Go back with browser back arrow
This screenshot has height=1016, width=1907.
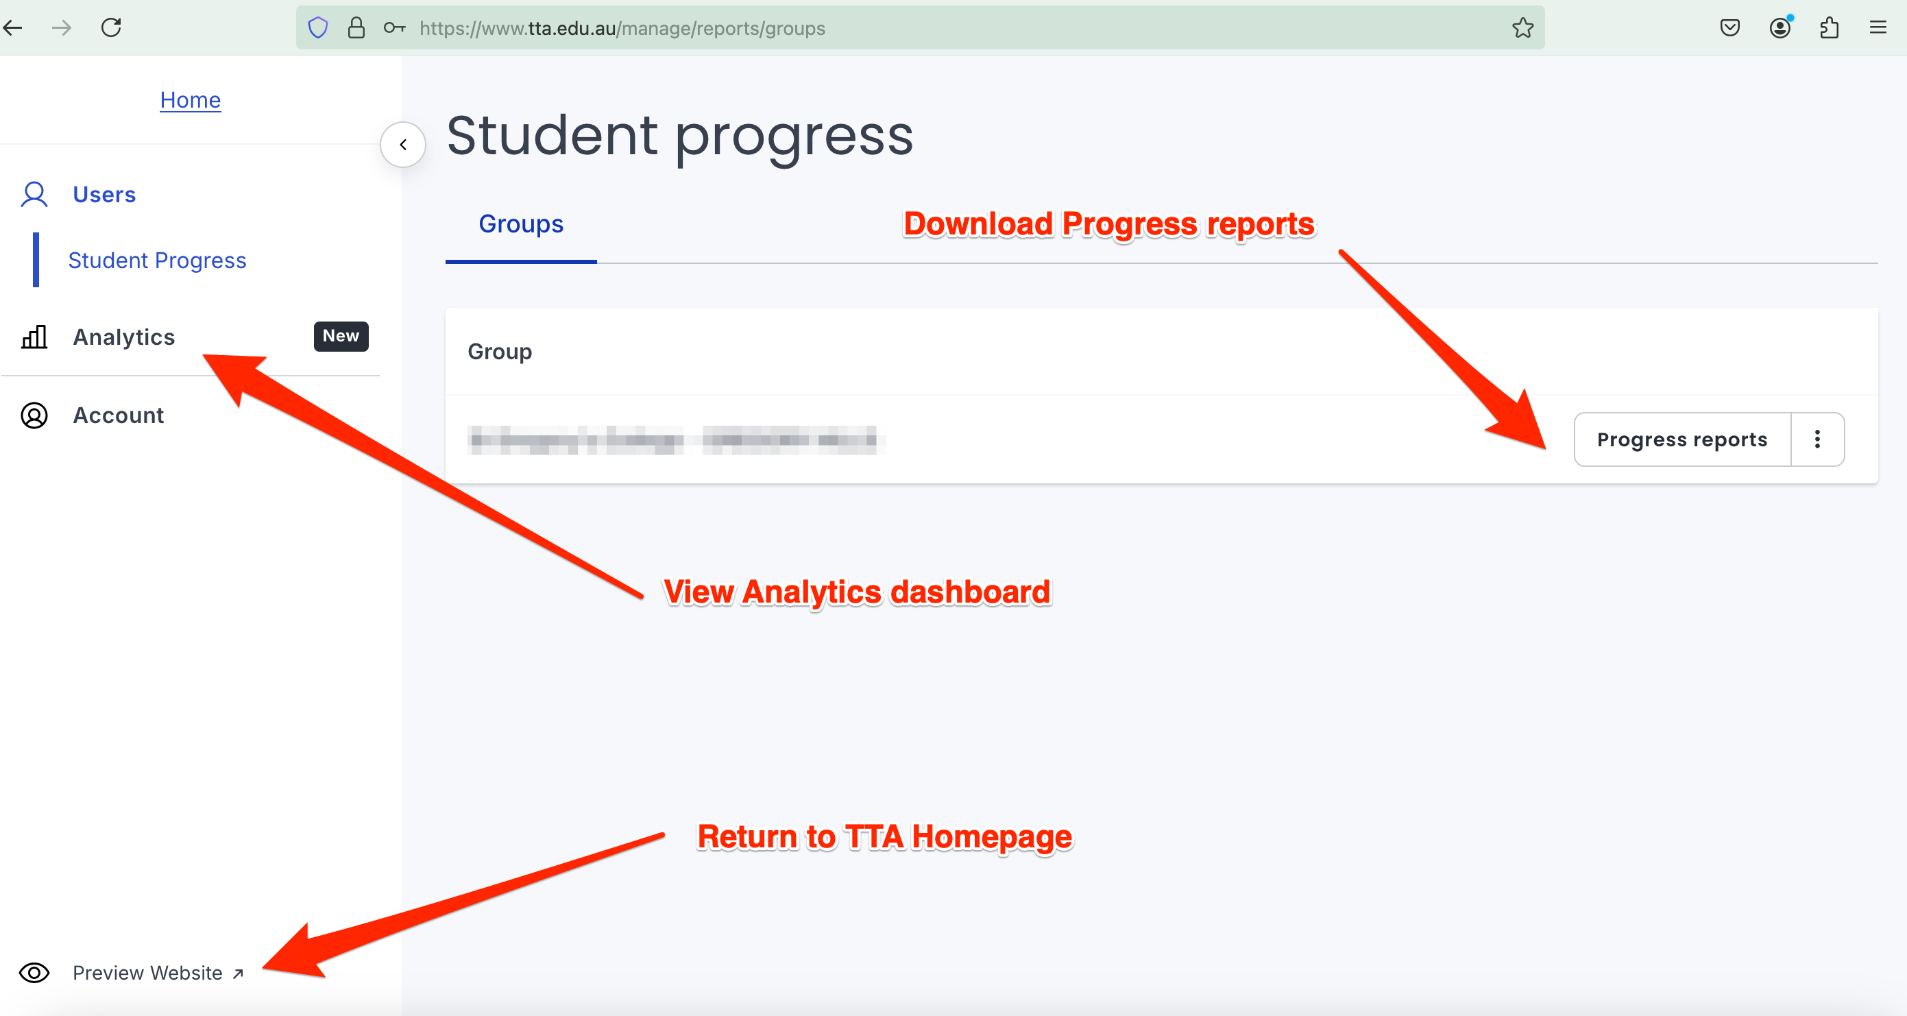pyautogui.click(x=13, y=28)
